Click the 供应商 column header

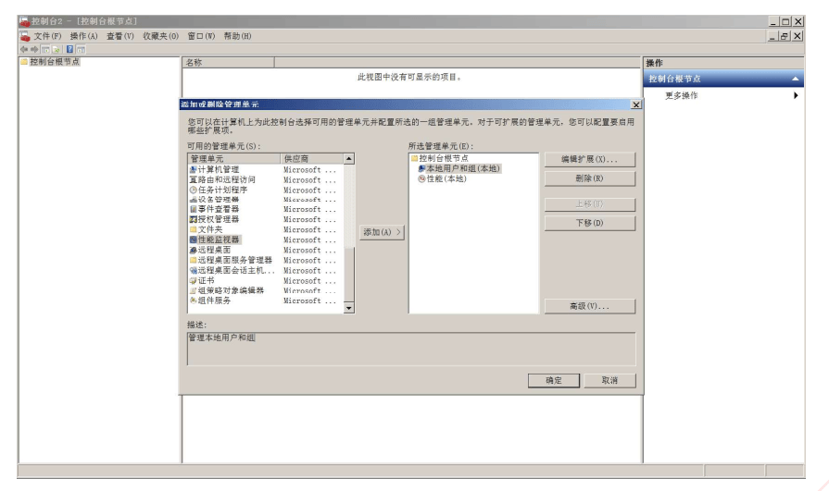pyautogui.click(x=312, y=158)
